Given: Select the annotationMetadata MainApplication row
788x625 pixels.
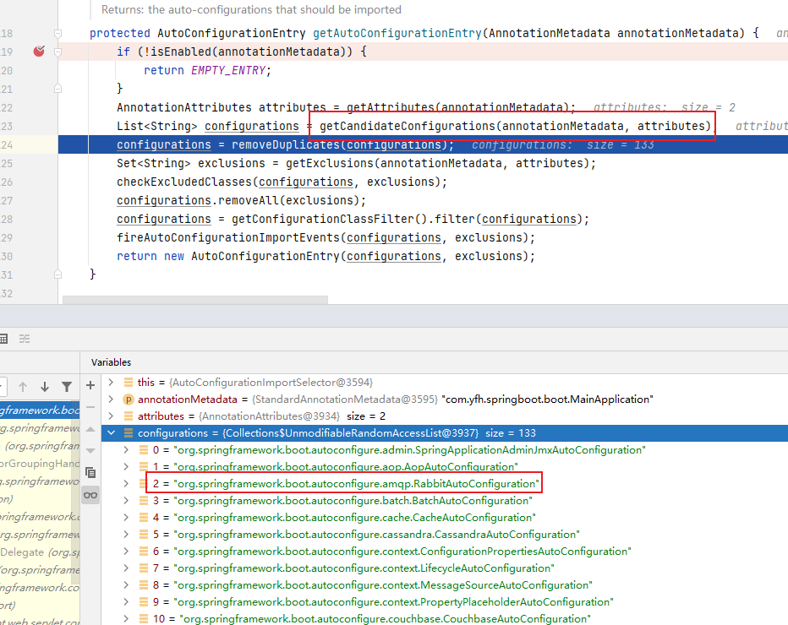Looking at the screenshot, I should (445, 399).
